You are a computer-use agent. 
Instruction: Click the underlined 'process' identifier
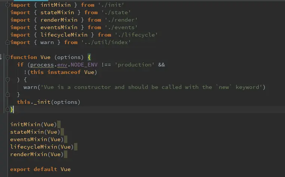click(42, 65)
